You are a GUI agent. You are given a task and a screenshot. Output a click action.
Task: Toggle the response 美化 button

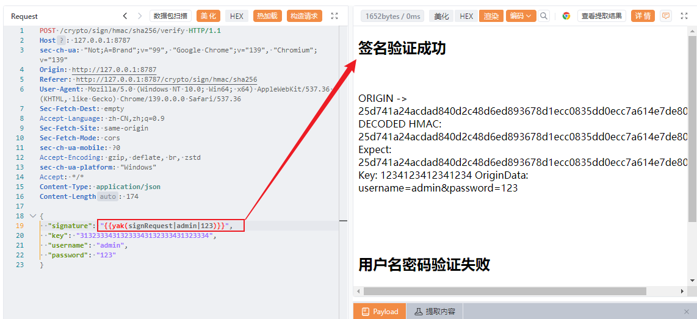[x=441, y=16]
